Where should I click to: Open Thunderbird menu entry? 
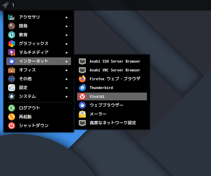[x=112, y=88]
